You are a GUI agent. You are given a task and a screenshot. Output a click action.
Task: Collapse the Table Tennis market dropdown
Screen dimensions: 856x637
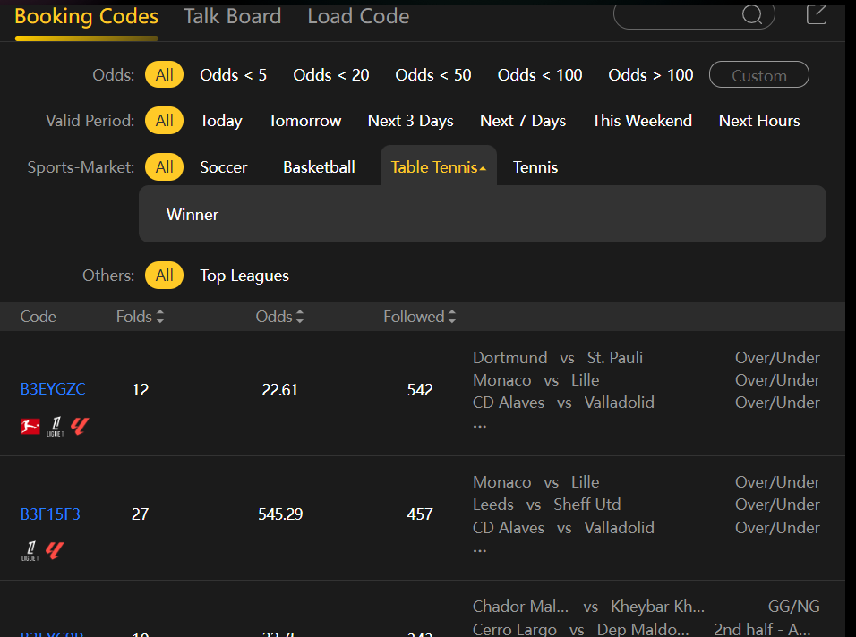pyautogui.click(x=438, y=166)
